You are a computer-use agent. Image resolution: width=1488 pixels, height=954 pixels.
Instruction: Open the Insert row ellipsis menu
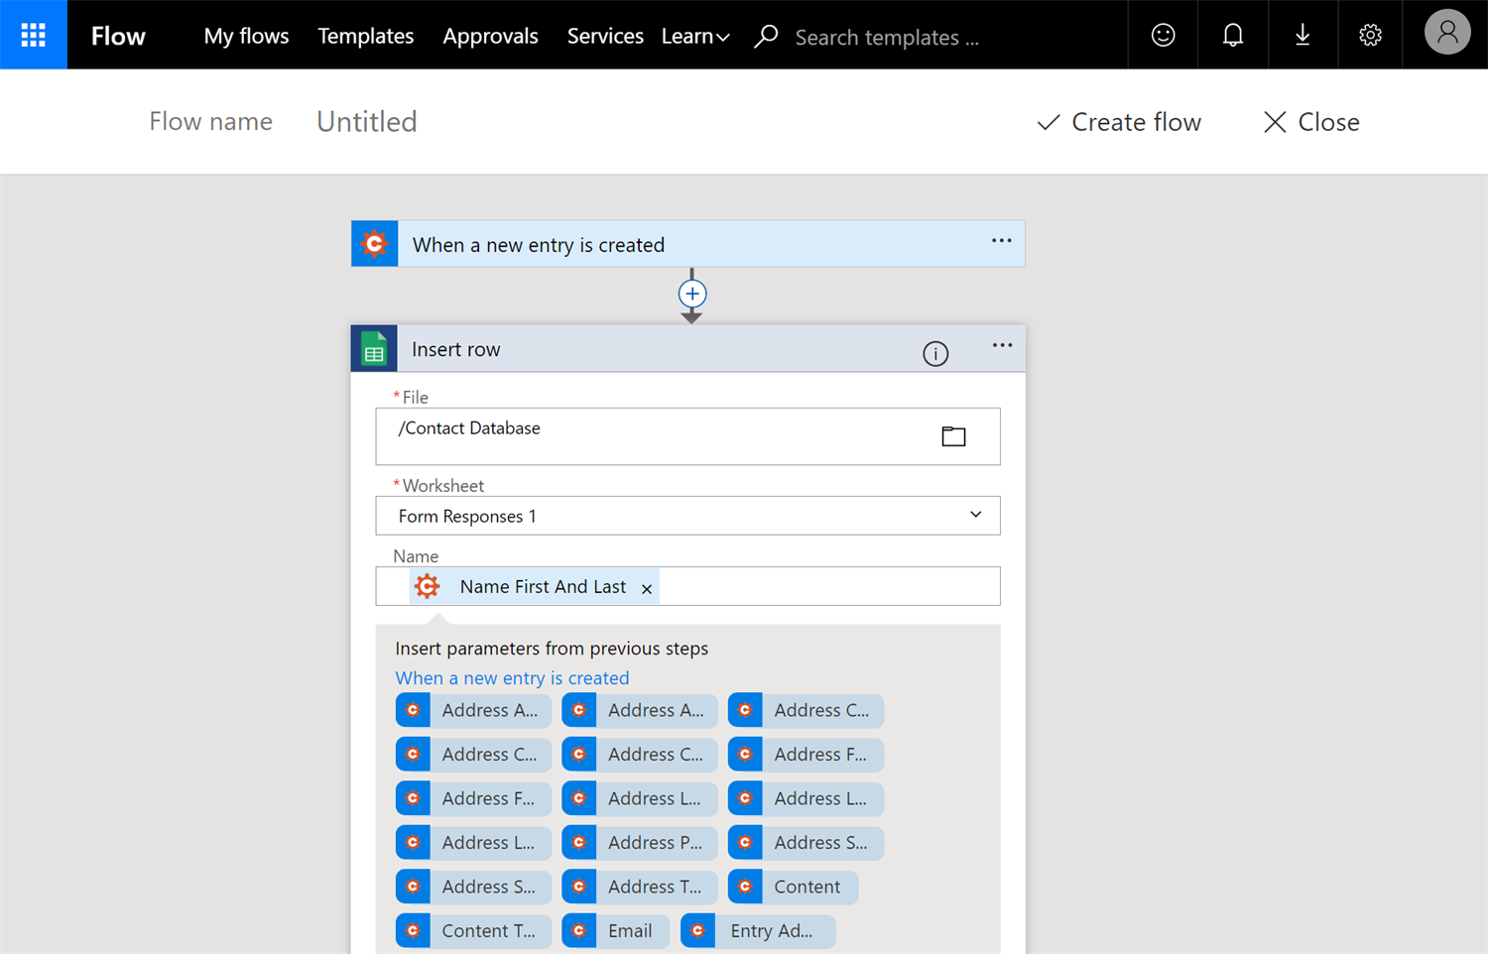[x=1002, y=346]
